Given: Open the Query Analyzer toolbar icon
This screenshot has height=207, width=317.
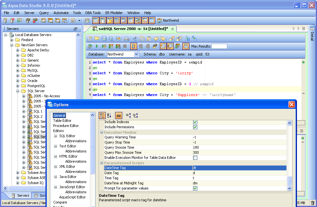Looking at the screenshot, I should (x=43, y=20).
